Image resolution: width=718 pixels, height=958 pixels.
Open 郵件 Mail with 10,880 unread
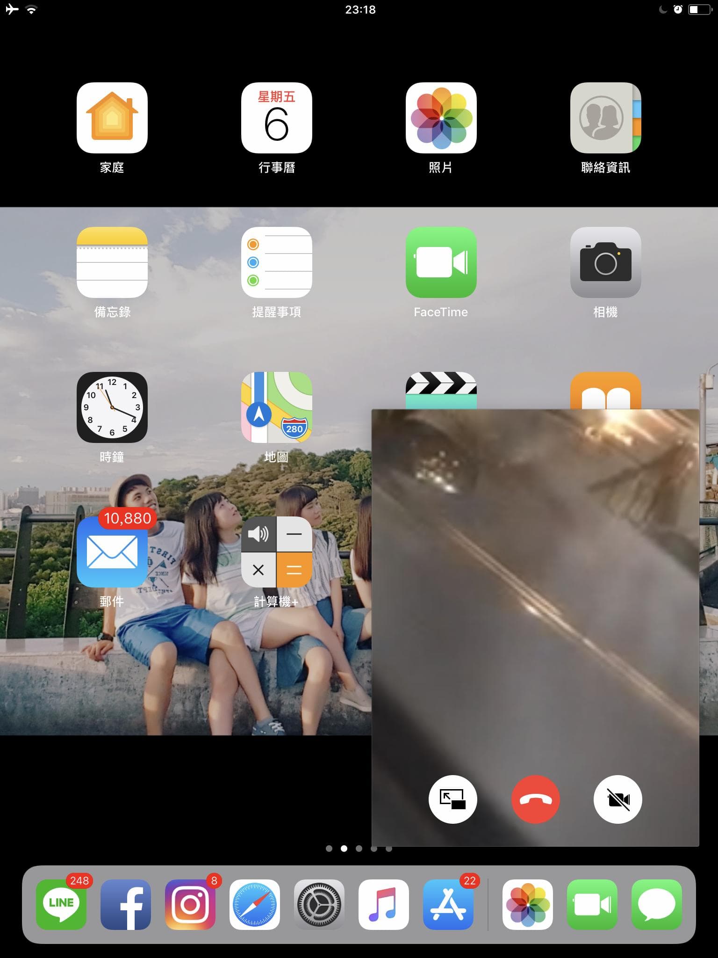click(112, 552)
